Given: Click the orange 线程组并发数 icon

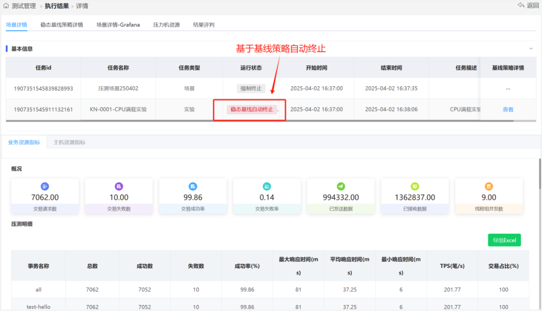Looking at the screenshot, I should pyautogui.click(x=489, y=187).
